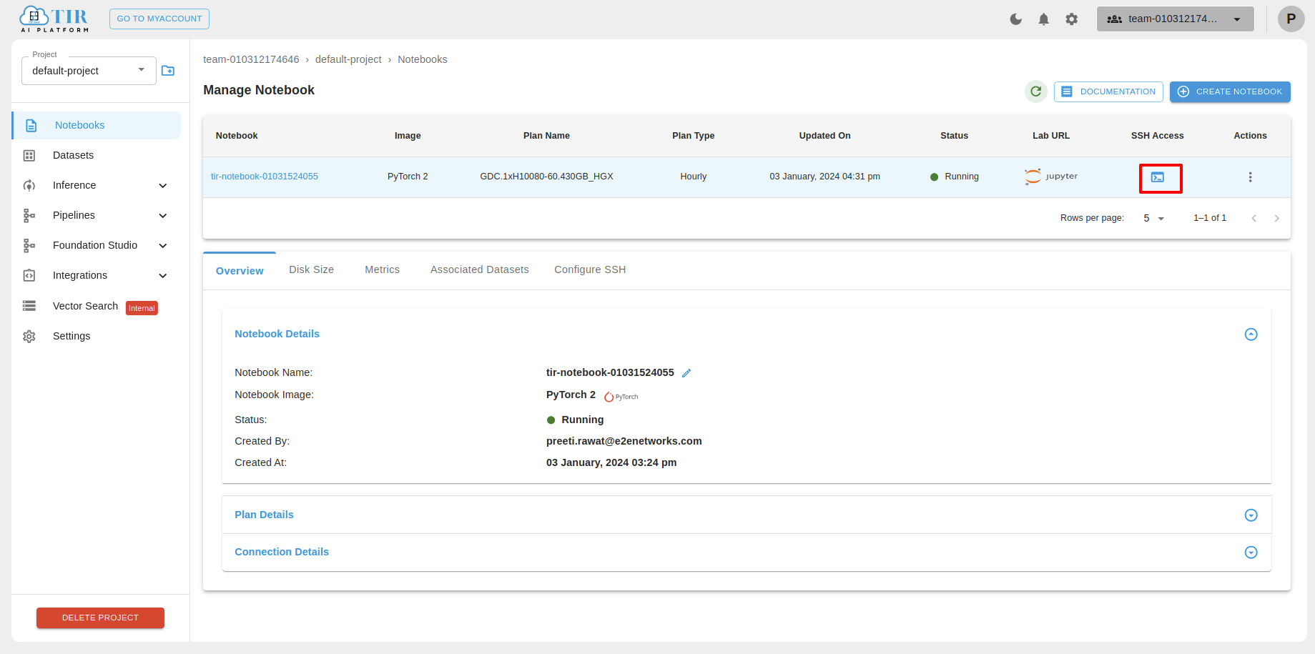Collapse the Notebook Details section

[x=1251, y=335]
